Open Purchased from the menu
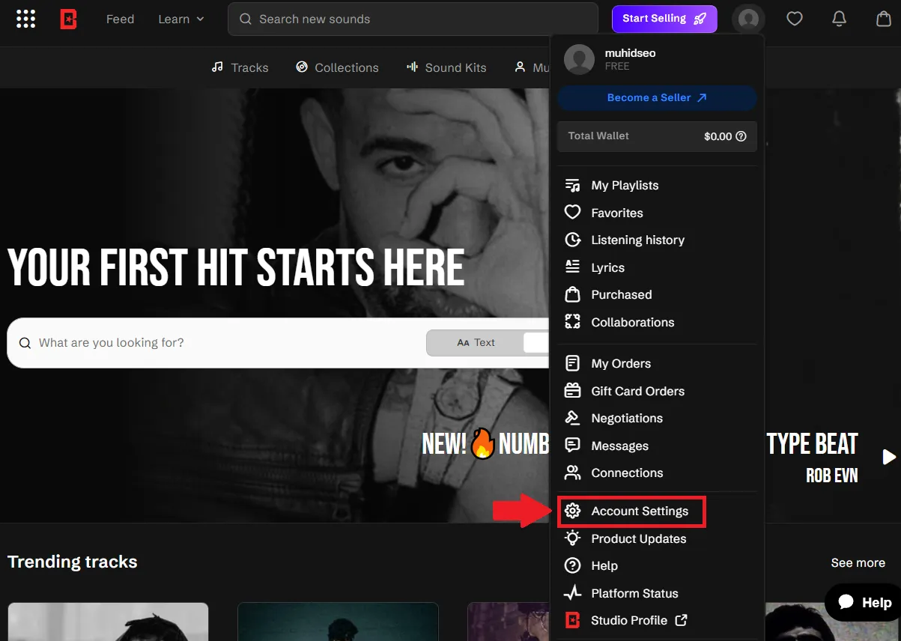Viewport: 901px width, 641px height. 622,294
